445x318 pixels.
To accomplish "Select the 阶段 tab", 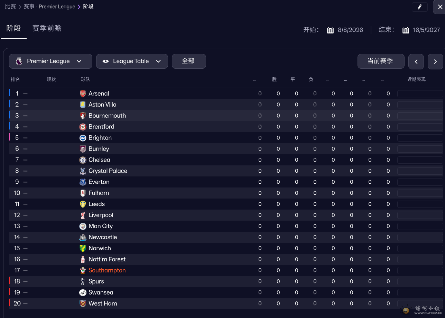I will click(13, 28).
